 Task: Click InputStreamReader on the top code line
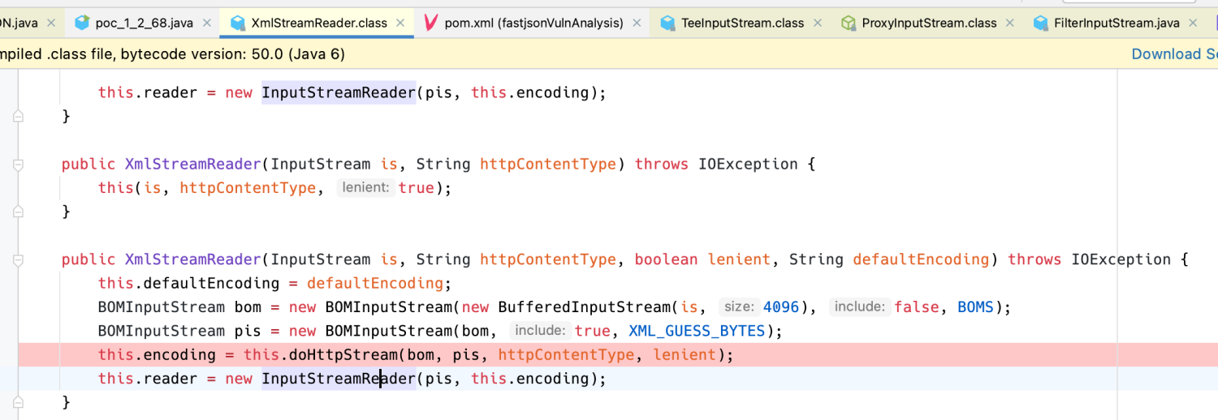click(x=339, y=92)
